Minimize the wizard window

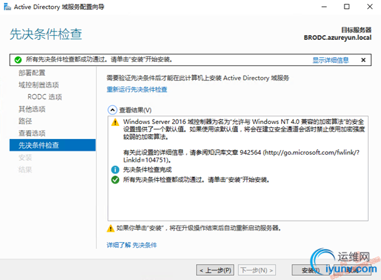(x=324, y=7)
